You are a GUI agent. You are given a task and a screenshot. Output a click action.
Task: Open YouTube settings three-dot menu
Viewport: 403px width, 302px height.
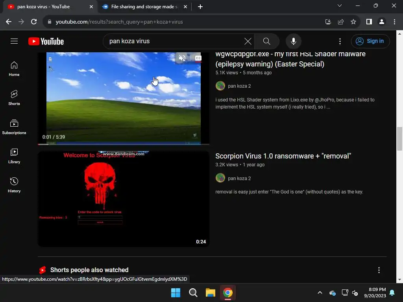click(x=340, y=41)
